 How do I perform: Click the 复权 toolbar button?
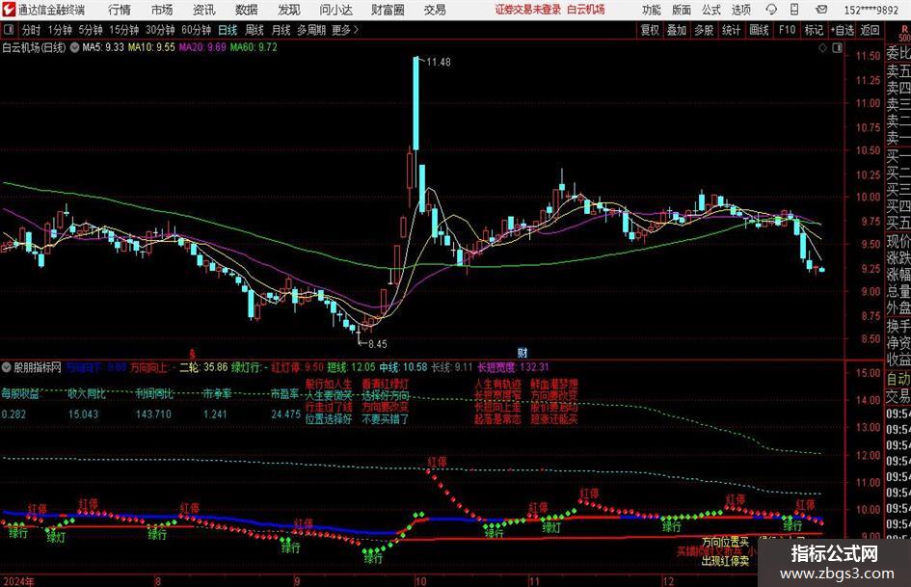650,30
